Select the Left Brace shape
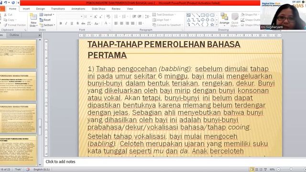The height and width of the screenshot is (172, 306). tap(203, 25)
